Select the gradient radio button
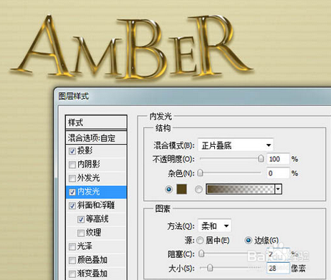 point(198,190)
